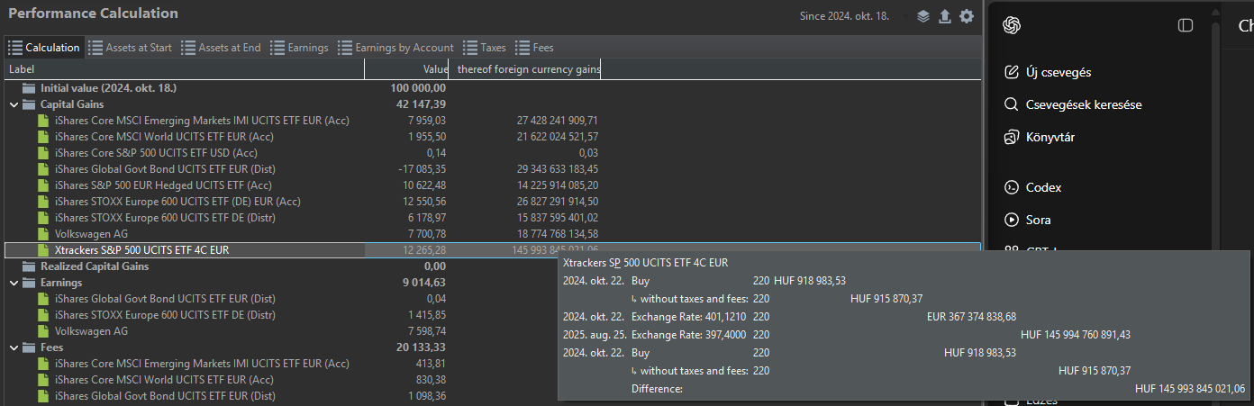The width and height of the screenshot is (1254, 406).
Task: Sort by the Label column header
Action: pos(184,69)
